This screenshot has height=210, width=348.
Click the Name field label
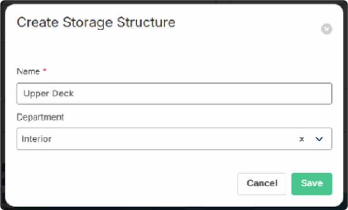28,71
